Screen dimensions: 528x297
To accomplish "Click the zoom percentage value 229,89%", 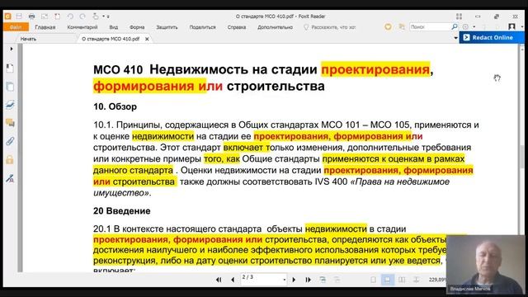I will pyautogui.click(x=437, y=280).
